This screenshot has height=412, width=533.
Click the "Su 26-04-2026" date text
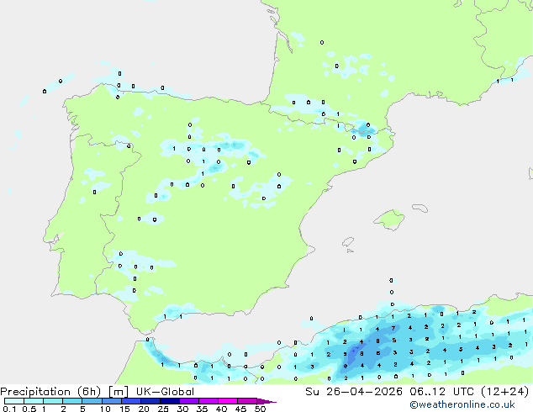(354, 392)
